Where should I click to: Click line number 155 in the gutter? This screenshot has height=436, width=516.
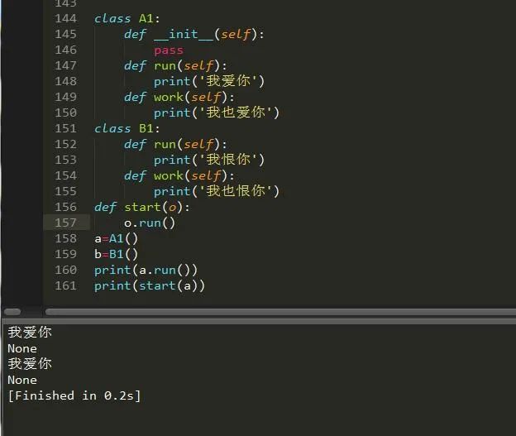click(x=66, y=191)
